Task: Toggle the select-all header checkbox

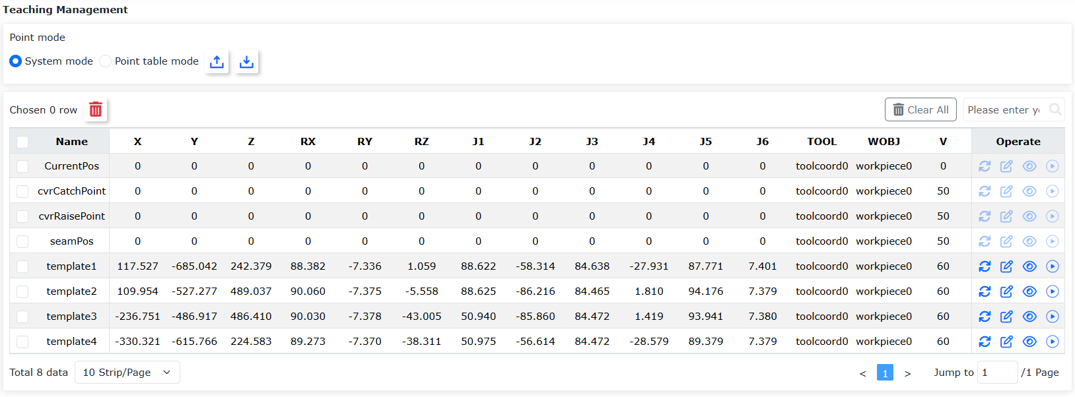Action: coord(22,142)
